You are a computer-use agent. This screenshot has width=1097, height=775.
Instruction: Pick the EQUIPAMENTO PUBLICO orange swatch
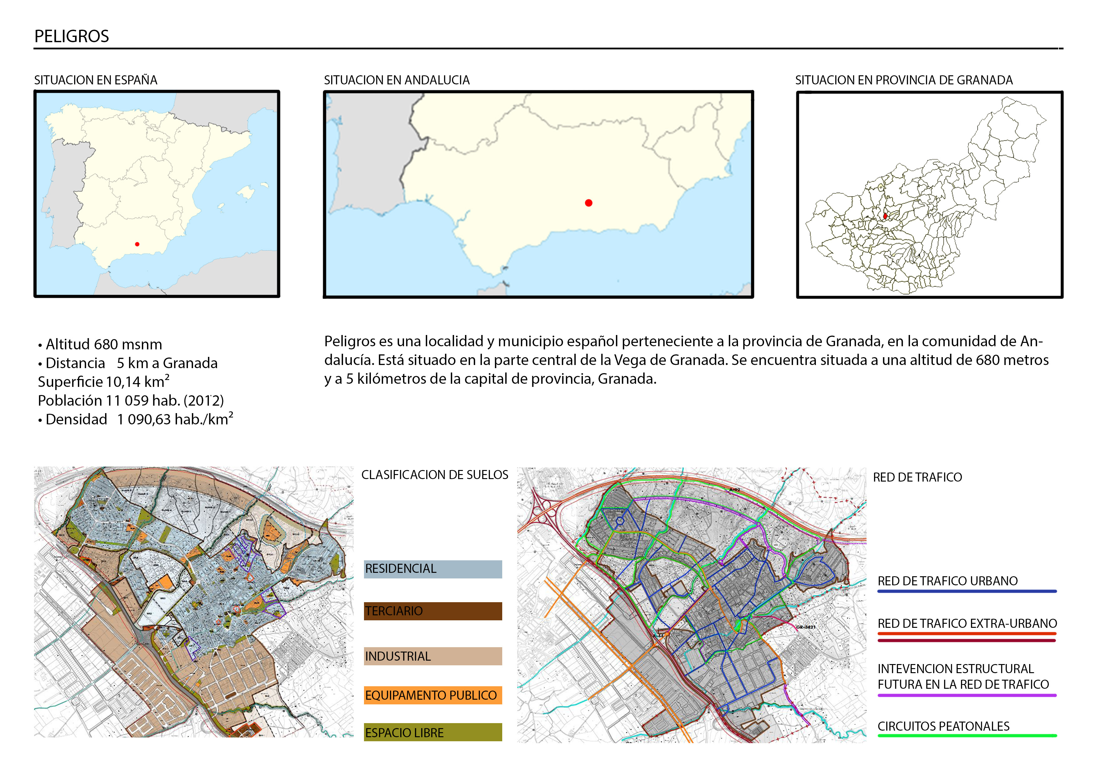[433, 695]
